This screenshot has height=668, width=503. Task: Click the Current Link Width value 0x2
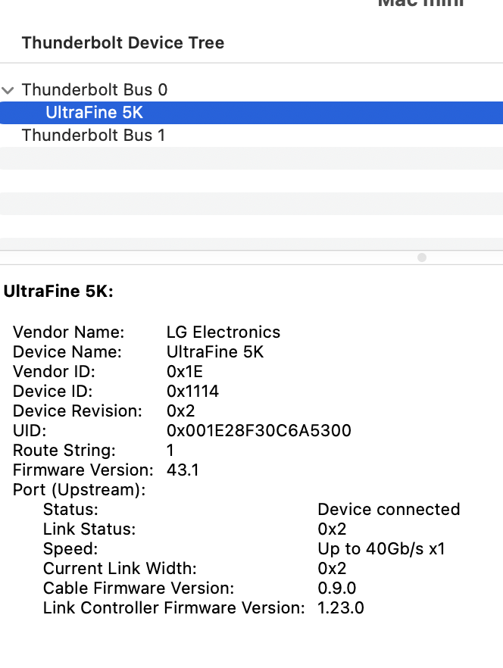coord(332,568)
